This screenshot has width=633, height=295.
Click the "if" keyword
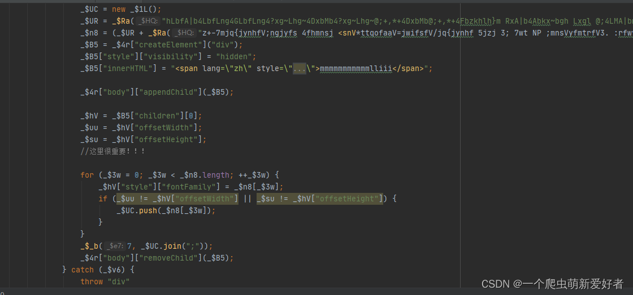click(102, 199)
